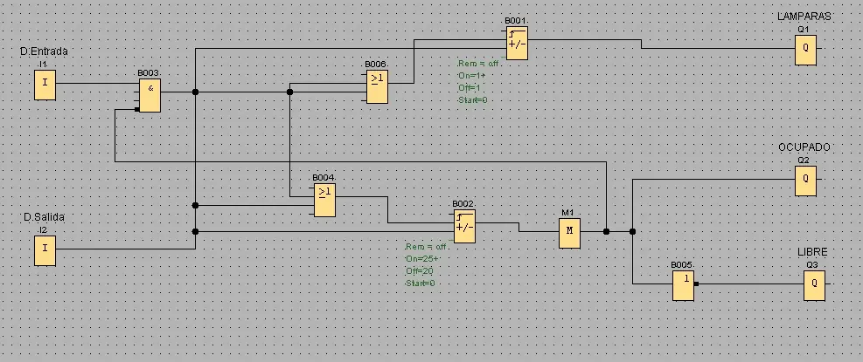Viewport: 863px width, 362px height.
Task: Select the OCUPADO label text
Action: click(804, 147)
